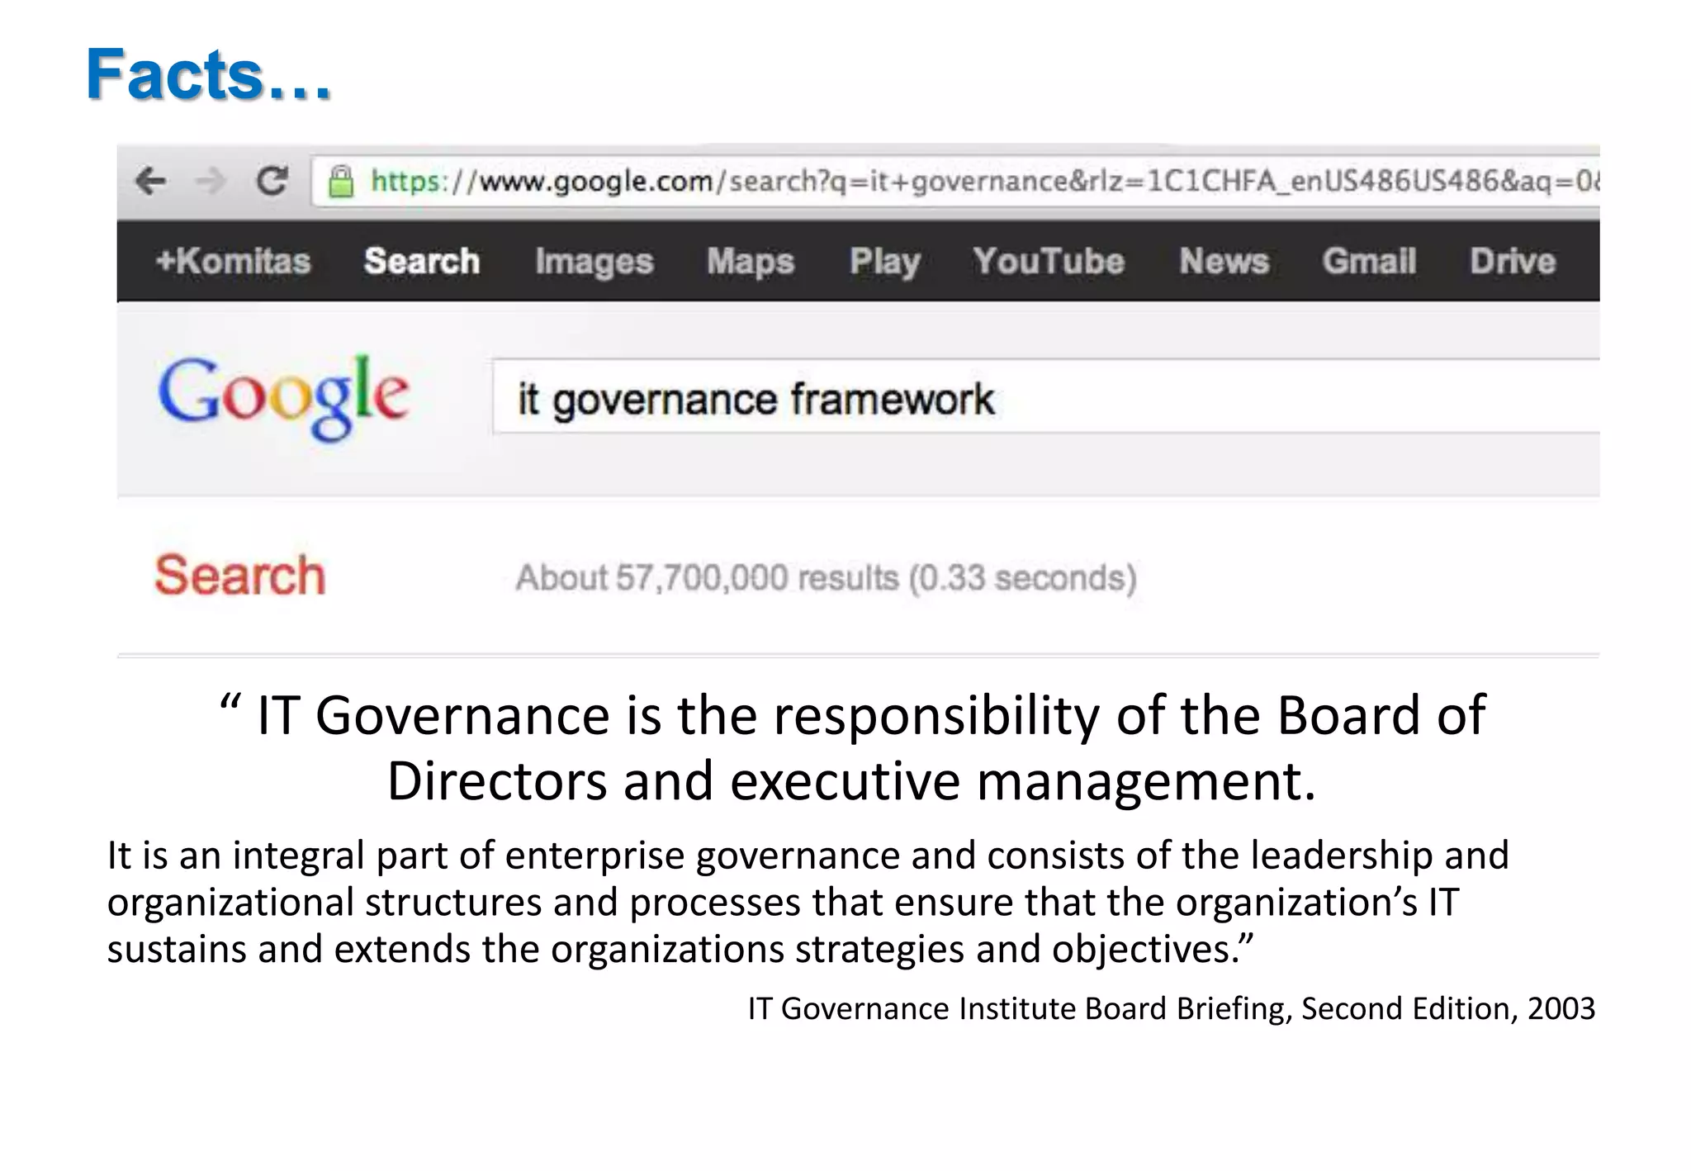Click the quote line 'IT Governance is the responsibility'

point(853,714)
